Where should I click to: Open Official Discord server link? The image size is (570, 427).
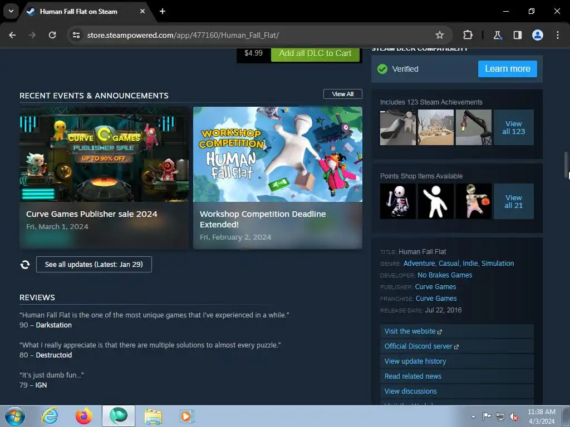pyautogui.click(x=457, y=346)
